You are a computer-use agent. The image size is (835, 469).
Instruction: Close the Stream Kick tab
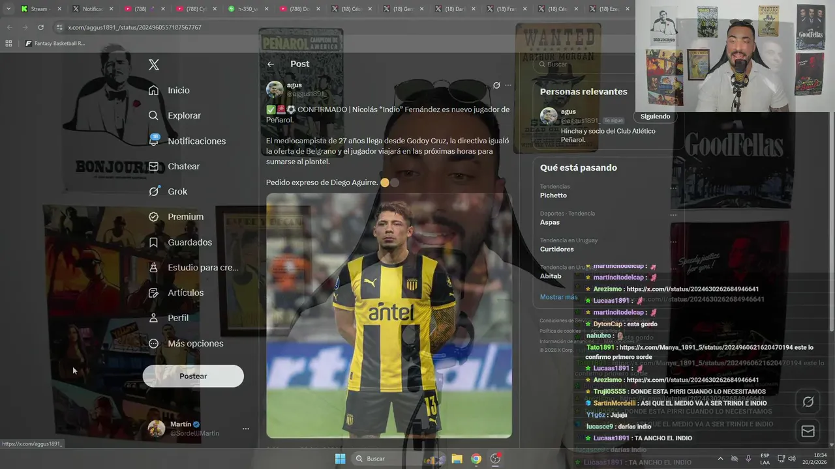[59, 9]
